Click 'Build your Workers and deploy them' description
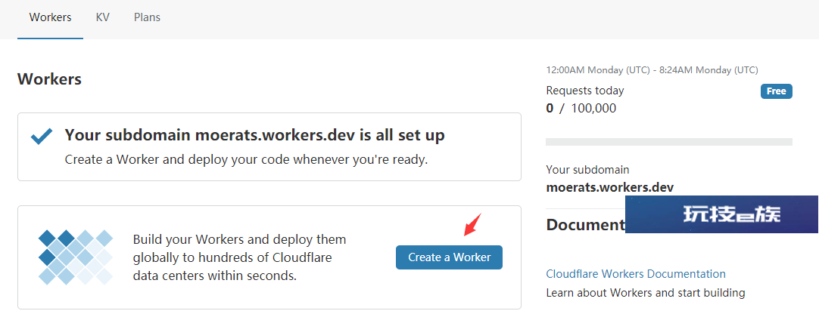This screenshot has width=819, height=314. [240, 257]
